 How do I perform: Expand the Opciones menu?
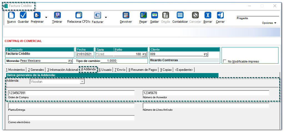click(269, 23)
